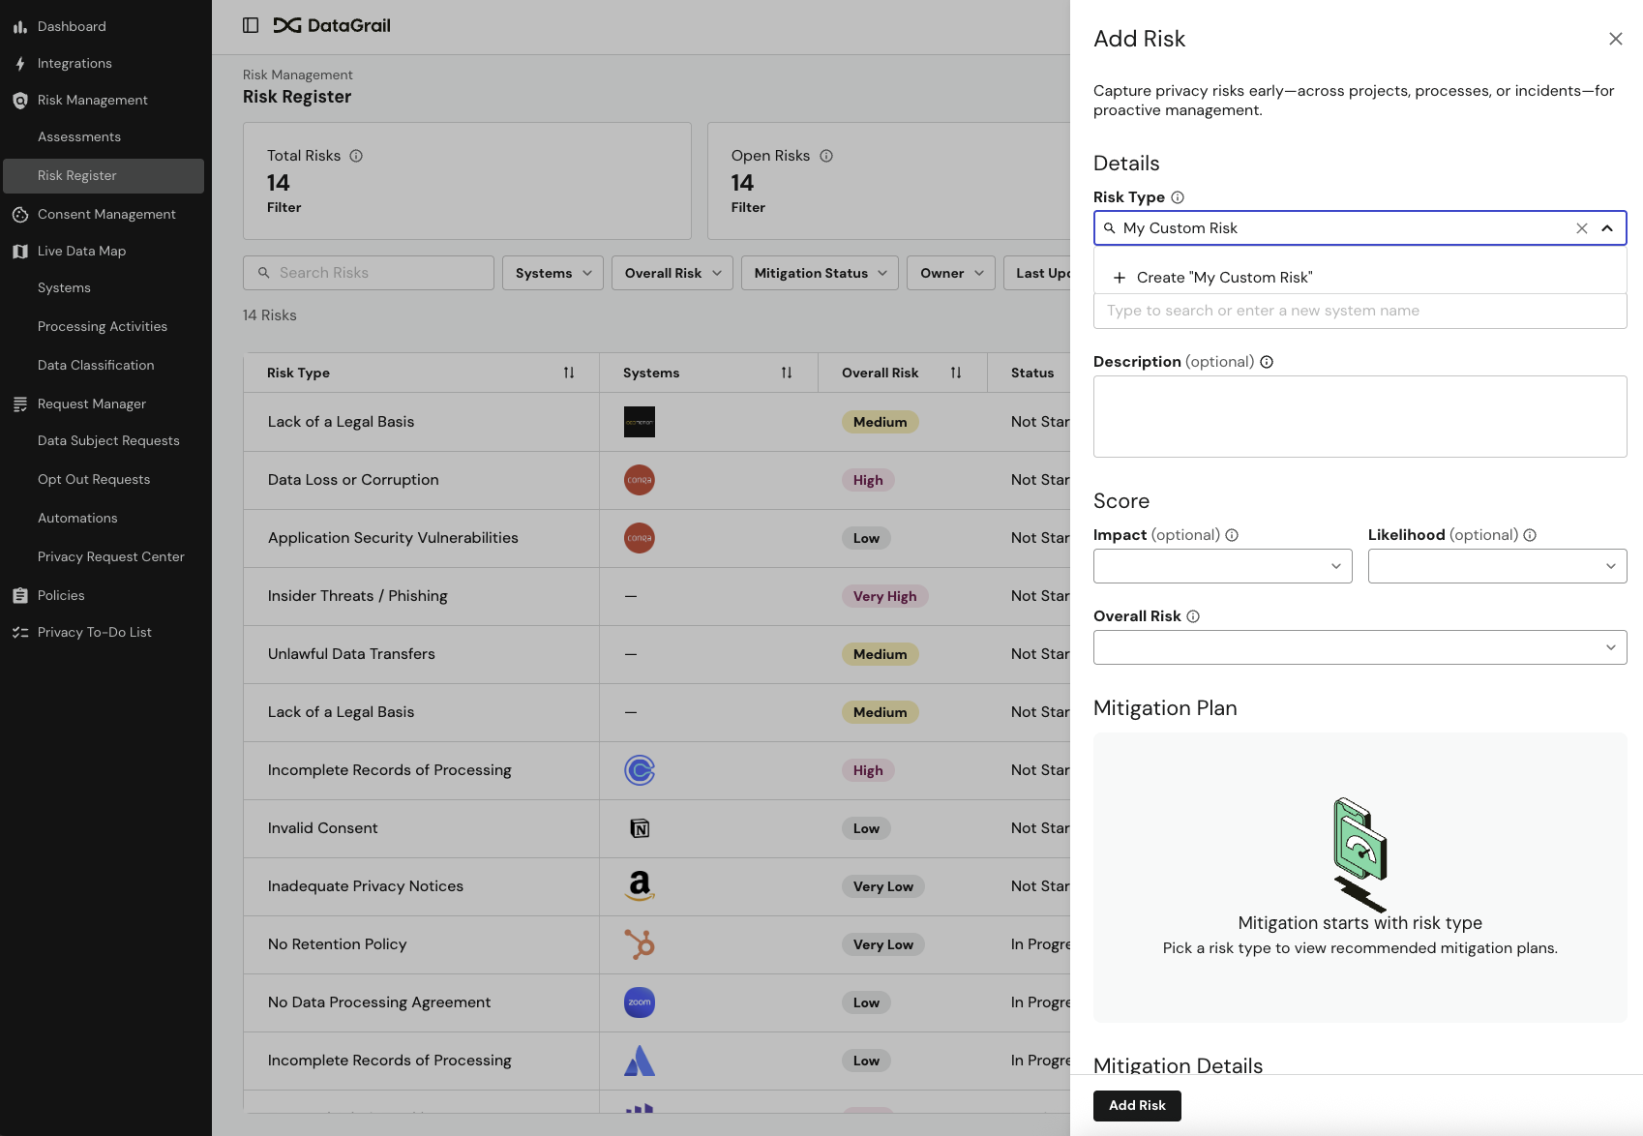Click the Risk Type info icon
The height and width of the screenshot is (1136, 1643).
tap(1178, 197)
